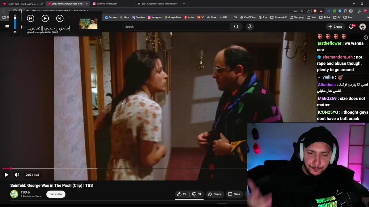Click the Brave Shields lion icon

coord(315,11)
